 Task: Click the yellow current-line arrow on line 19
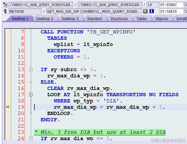point(8,107)
